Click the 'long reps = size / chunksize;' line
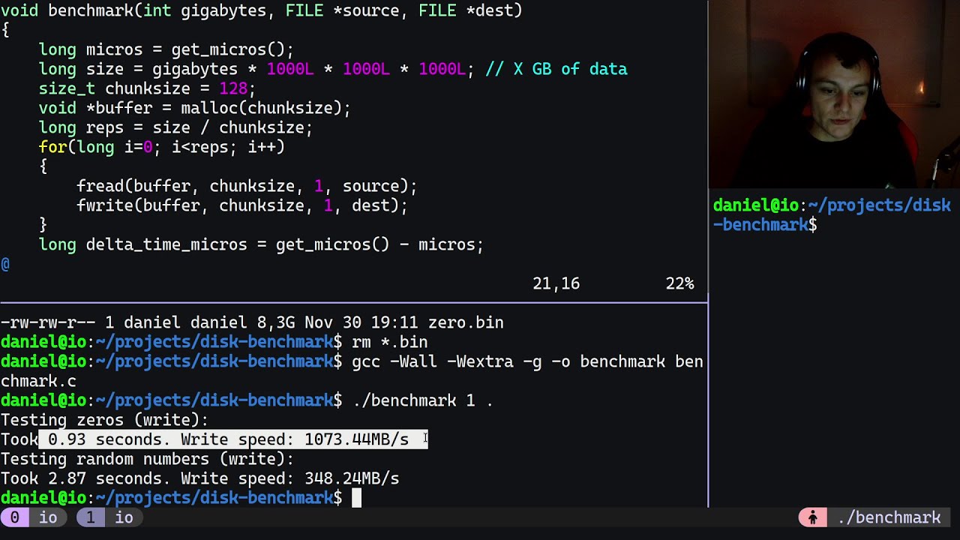Screen dimensions: 960x540 click(175, 127)
